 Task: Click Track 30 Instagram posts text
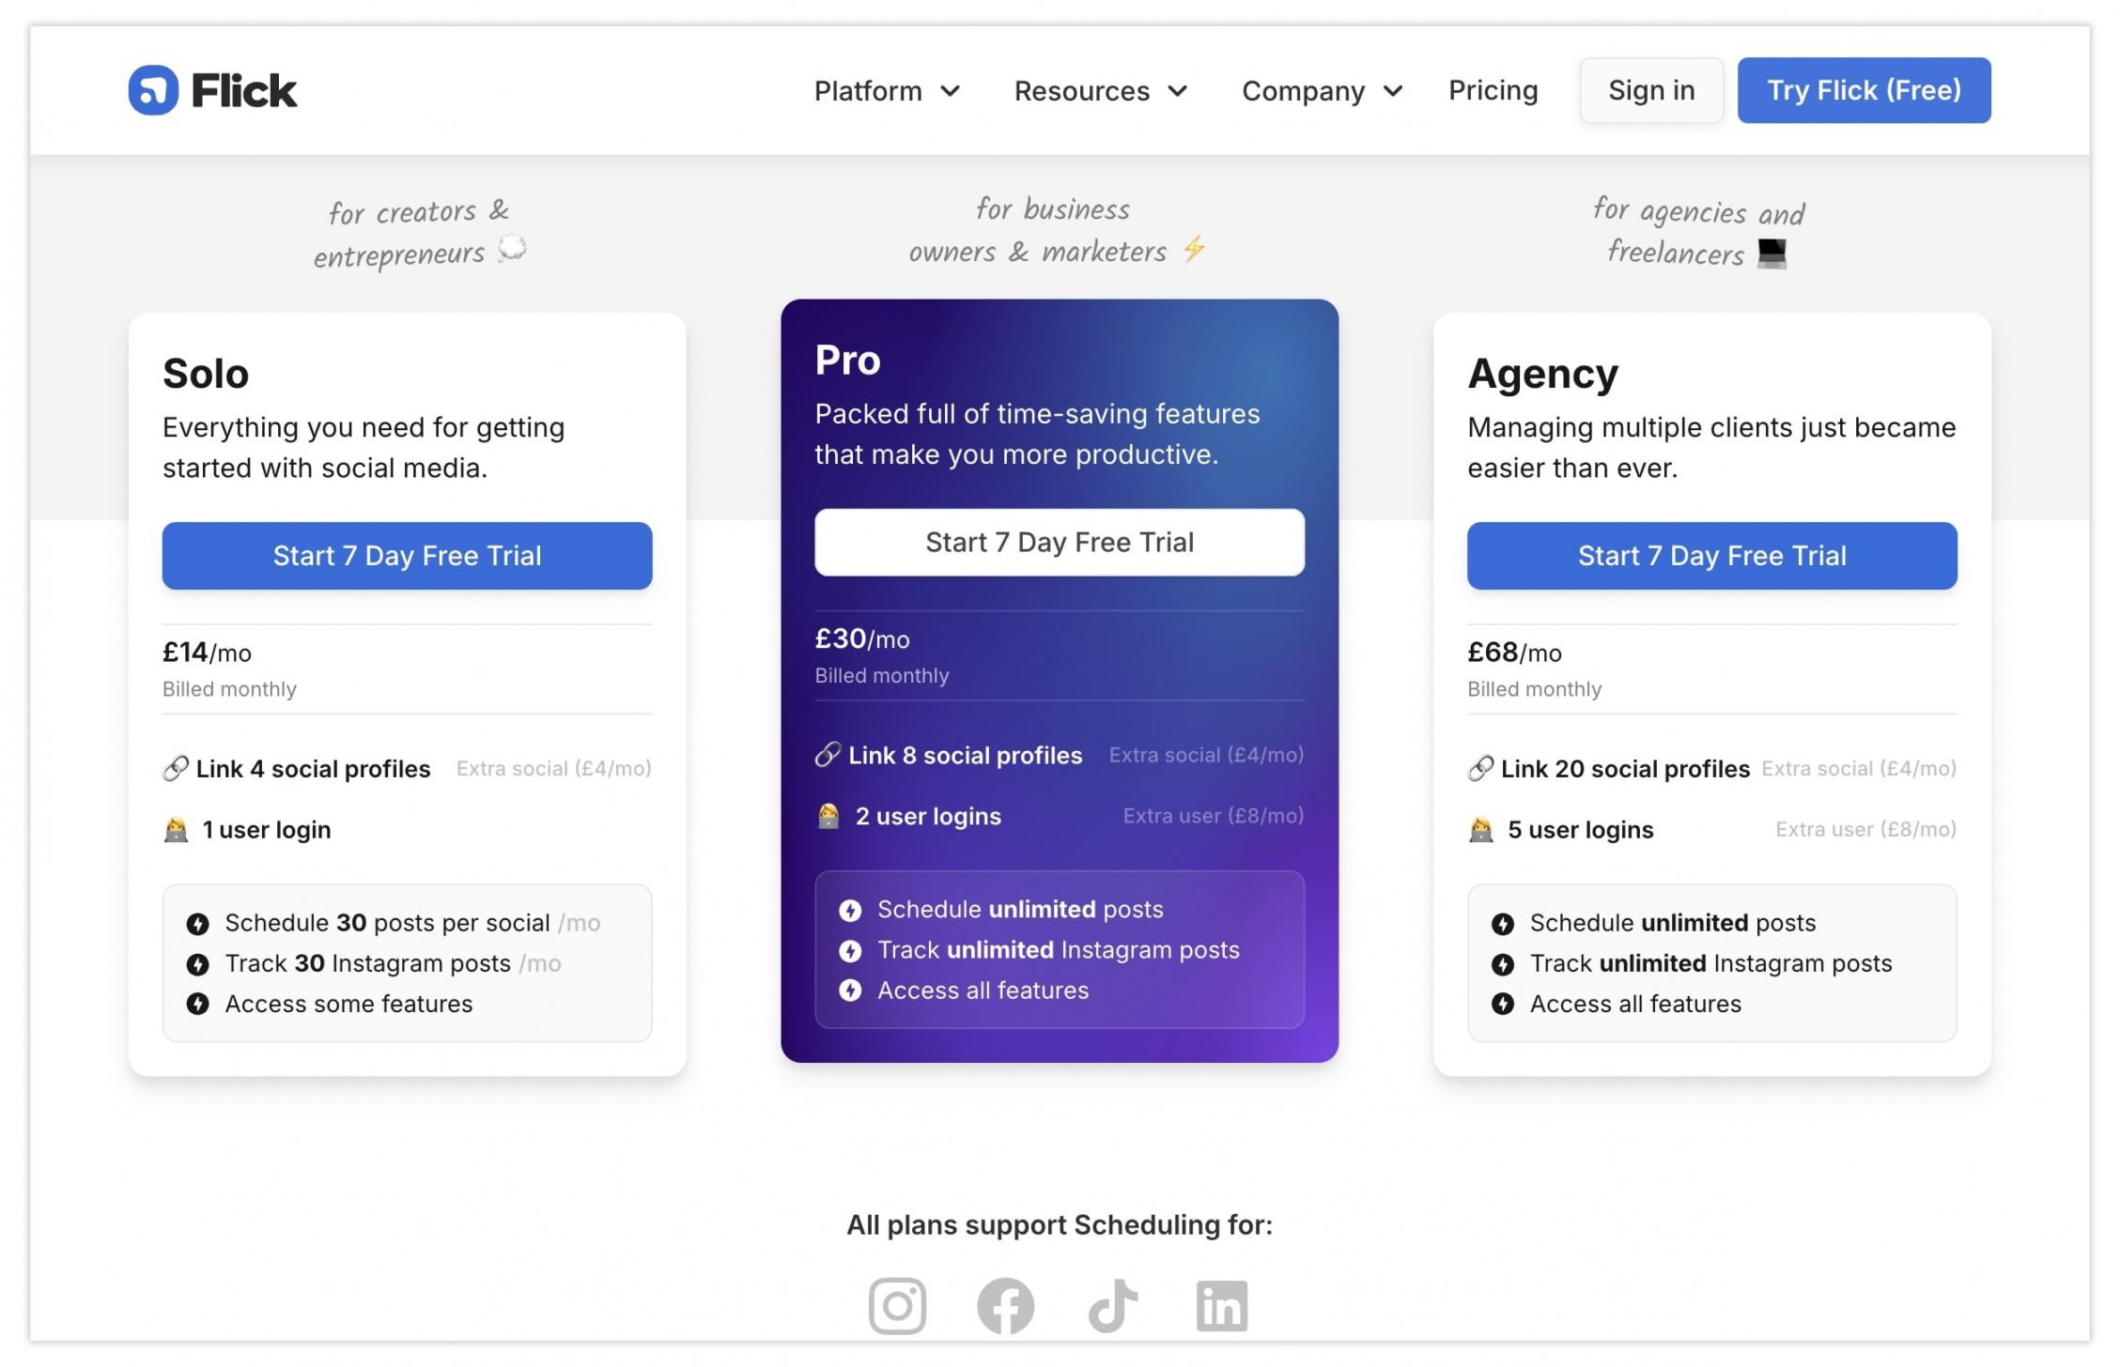point(367,964)
